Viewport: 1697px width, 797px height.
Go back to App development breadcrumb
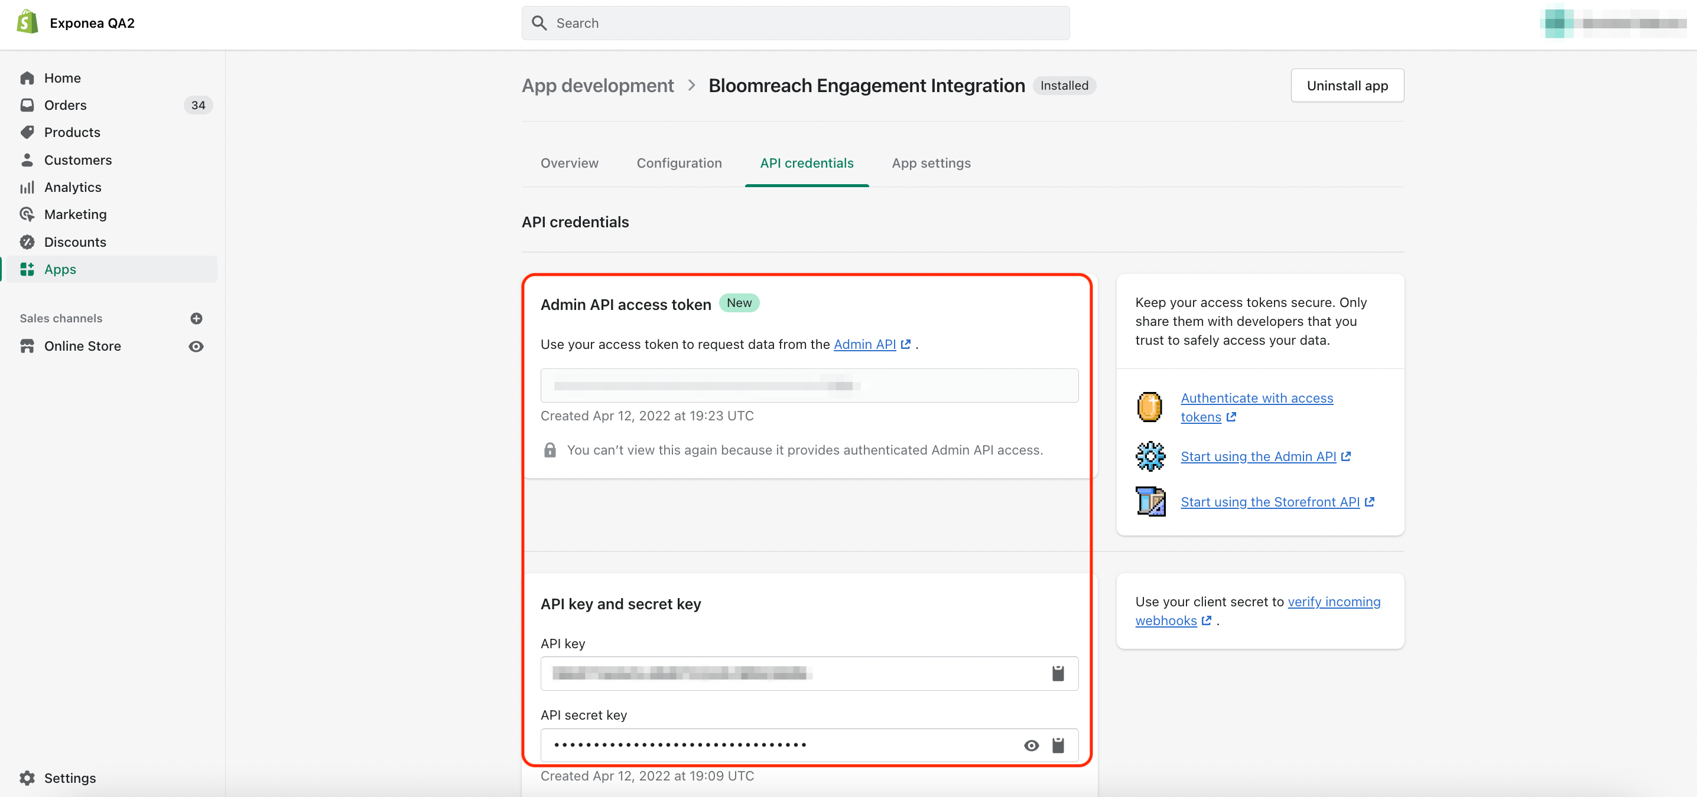[x=597, y=86]
